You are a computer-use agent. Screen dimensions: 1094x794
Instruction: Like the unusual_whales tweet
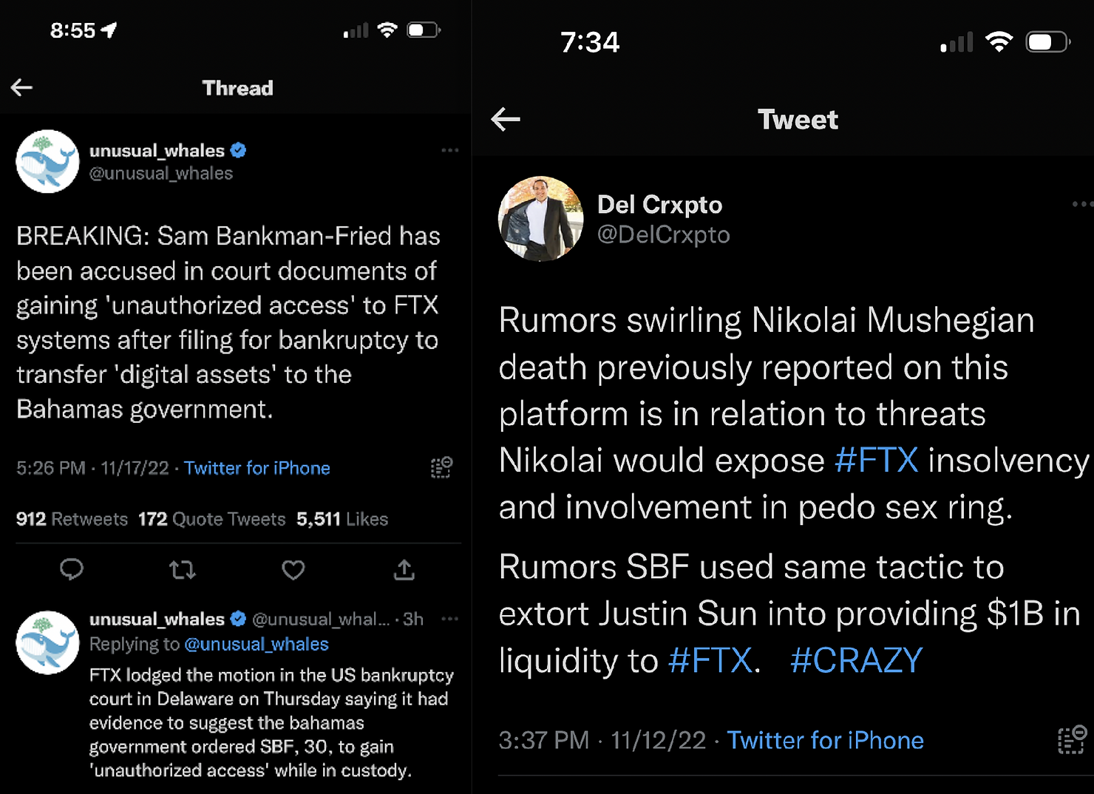(x=293, y=569)
